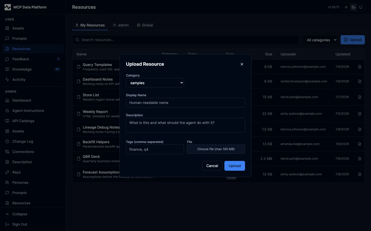Click Updated column header
Viewport: 371px width, 231px height.
pos(343,54)
